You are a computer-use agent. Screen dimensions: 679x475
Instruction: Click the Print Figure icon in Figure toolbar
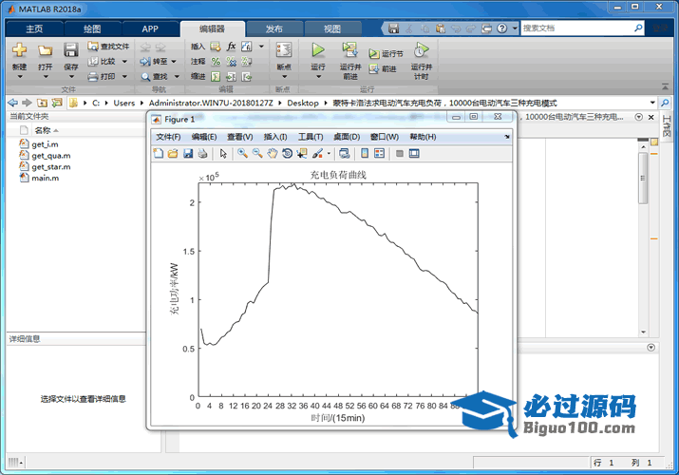[x=202, y=153]
